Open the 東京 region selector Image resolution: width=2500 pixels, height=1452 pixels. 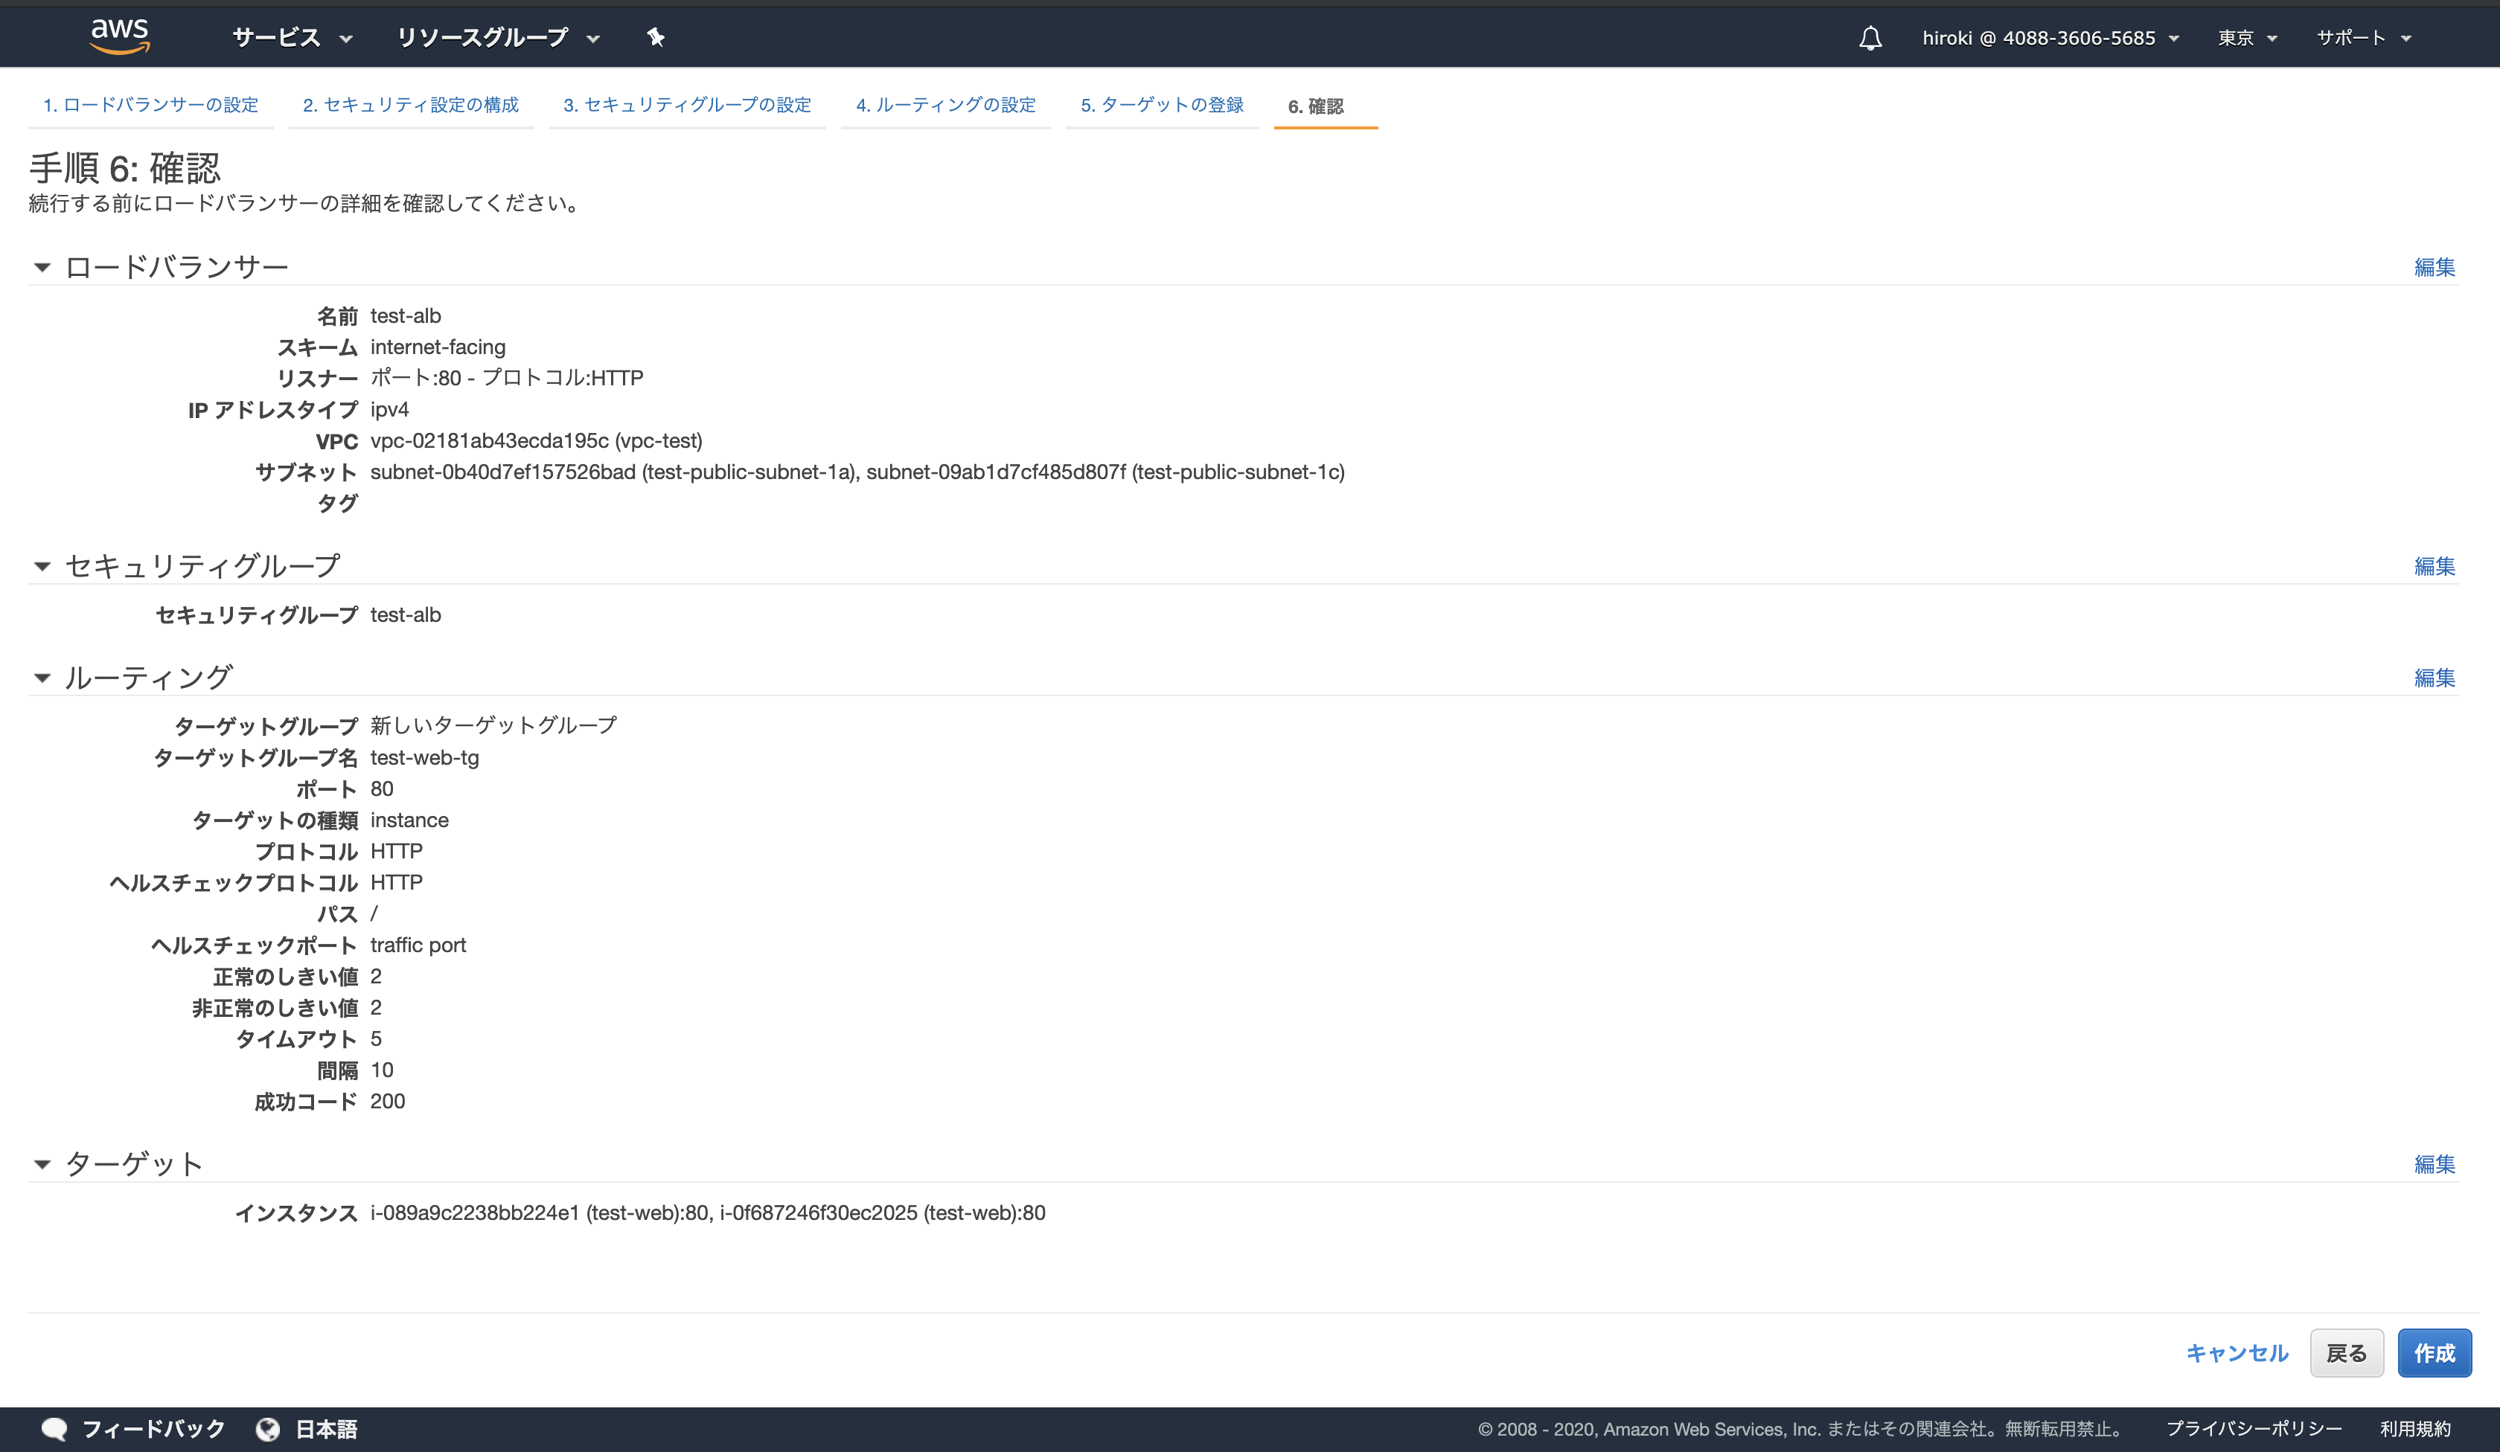tap(2247, 38)
